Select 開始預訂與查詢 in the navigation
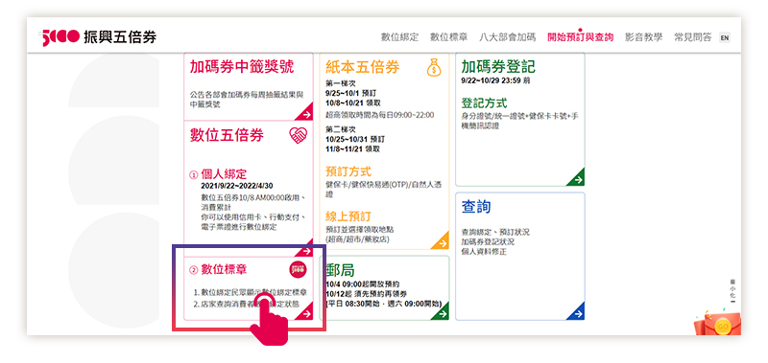The image size is (768, 363). tap(581, 37)
